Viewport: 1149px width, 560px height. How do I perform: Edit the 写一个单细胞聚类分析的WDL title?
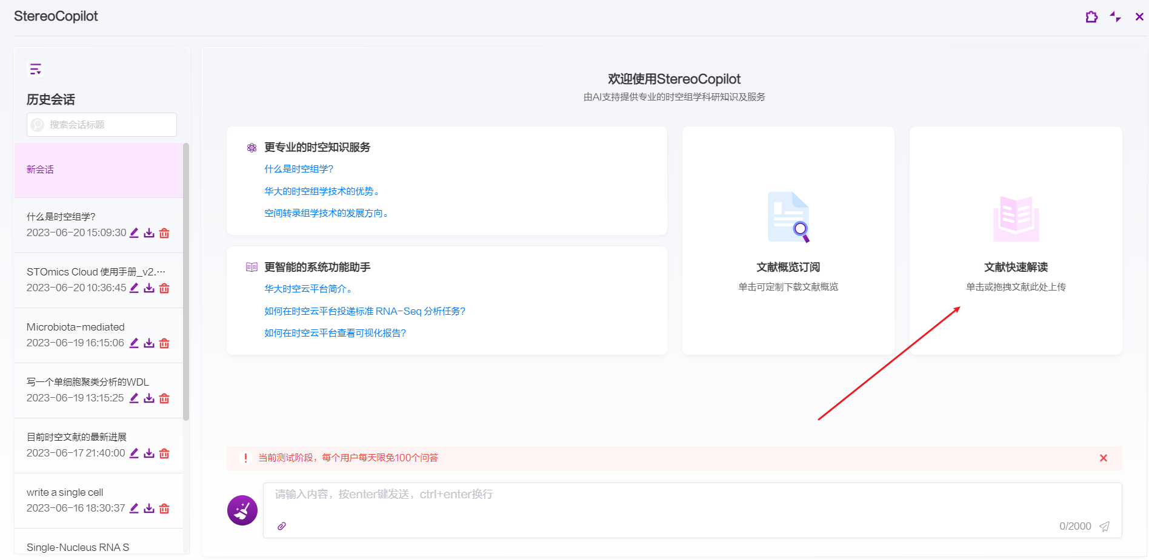click(134, 398)
